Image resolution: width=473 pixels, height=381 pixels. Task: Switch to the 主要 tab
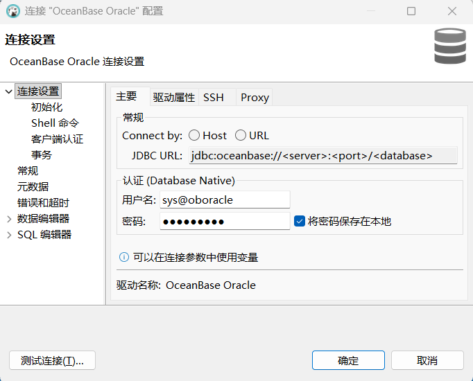[130, 96]
